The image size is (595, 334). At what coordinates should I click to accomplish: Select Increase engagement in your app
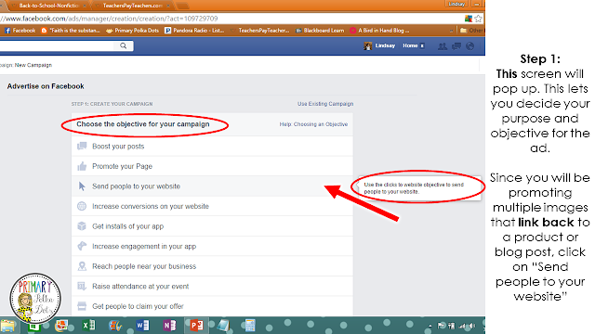tap(212, 247)
